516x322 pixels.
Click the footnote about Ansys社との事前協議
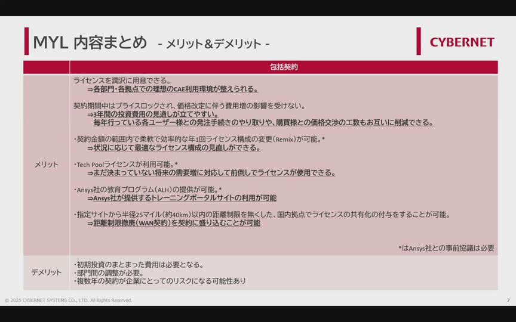(x=446, y=248)
